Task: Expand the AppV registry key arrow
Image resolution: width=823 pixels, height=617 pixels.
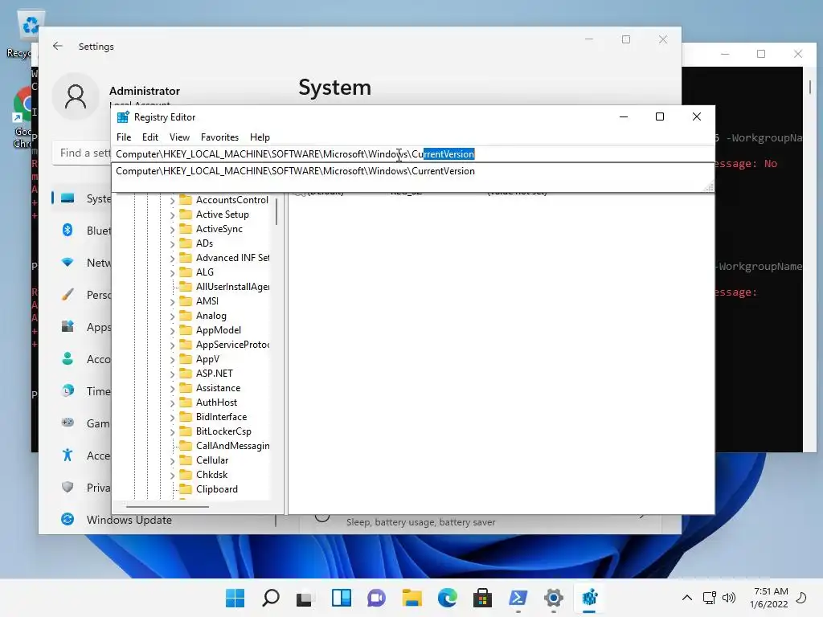Action: click(172, 359)
